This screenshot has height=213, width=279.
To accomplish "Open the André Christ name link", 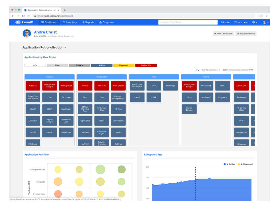I will coord(46,32).
